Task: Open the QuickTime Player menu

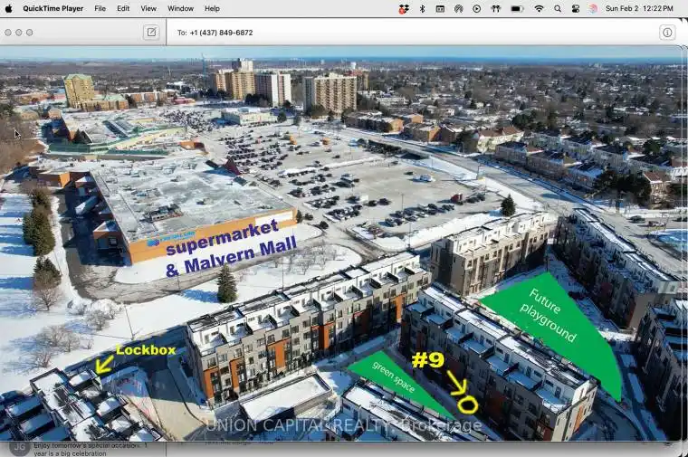Action: click(53, 8)
